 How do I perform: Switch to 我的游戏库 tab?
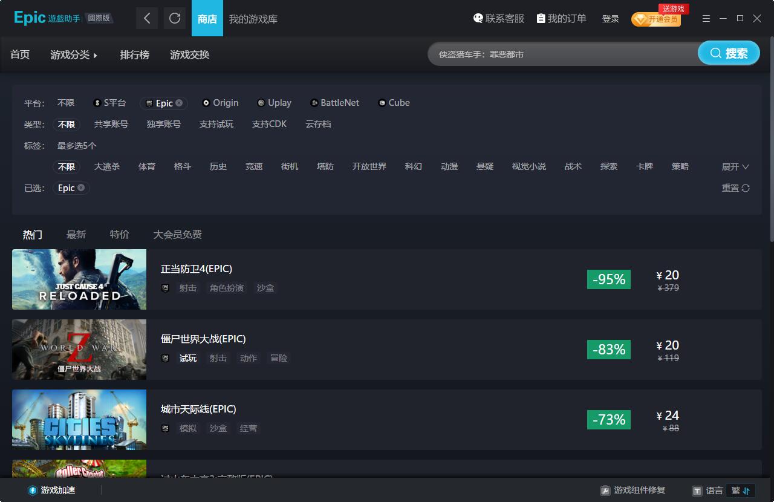click(253, 19)
